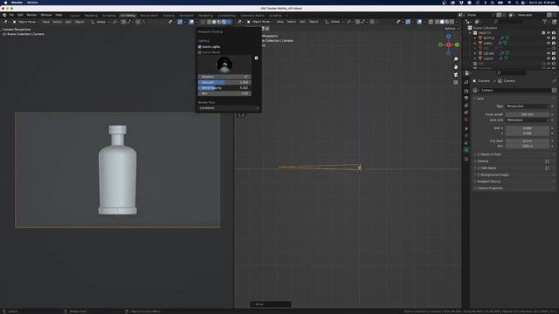This screenshot has width=559, height=314.
Task: Expand the Move operator panel
Action: (271, 304)
